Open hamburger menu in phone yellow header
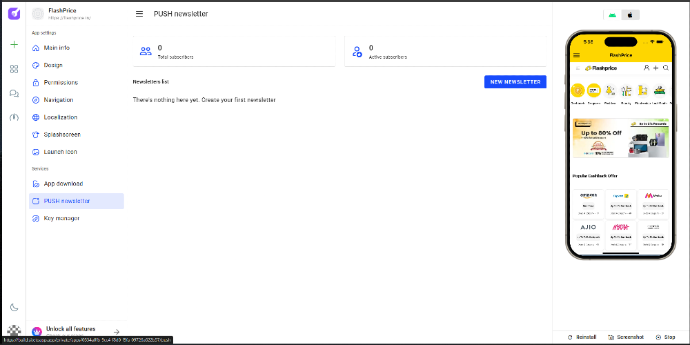Viewport: 690px width, 345px height. pos(576,55)
